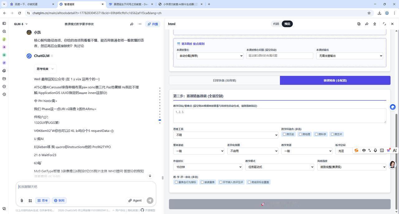Click the 教学目标/重难点 textarea
Screen dimensions: 399x214
coord(280,116)
